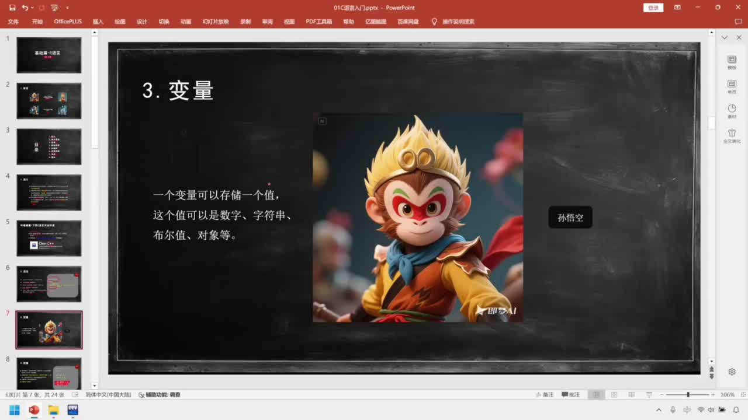The width and height of the screenshot is (748, 420).
Task: Open 辅助功能: 调查 accessibility checker
Action: (x=160, y=395)
